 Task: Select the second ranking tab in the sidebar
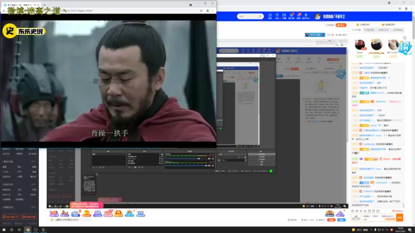[x=369, y=30]
